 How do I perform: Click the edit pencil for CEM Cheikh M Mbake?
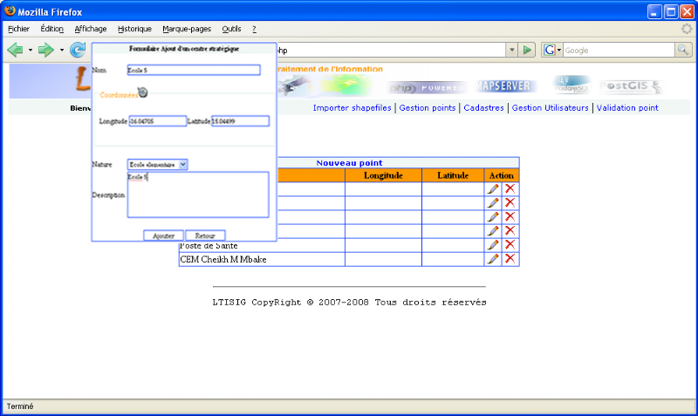(493, 259)
